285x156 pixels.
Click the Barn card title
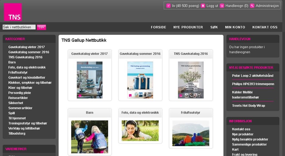click(90, 113)
